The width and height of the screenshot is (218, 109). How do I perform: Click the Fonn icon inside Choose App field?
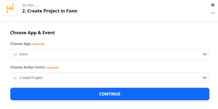15,54
